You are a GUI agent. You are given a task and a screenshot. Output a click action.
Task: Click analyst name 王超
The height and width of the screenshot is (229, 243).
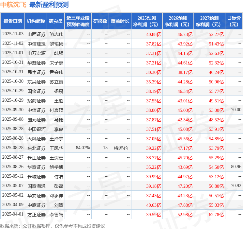coord(59,101)
